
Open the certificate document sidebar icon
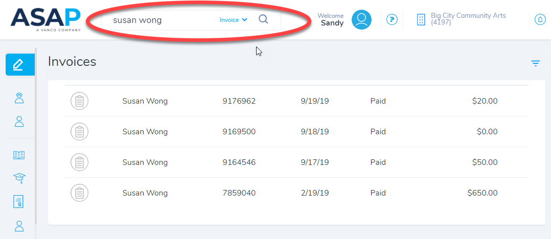click(x=19, y=201)
